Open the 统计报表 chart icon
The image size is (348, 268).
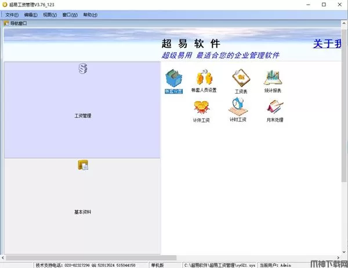click(273, 78)
